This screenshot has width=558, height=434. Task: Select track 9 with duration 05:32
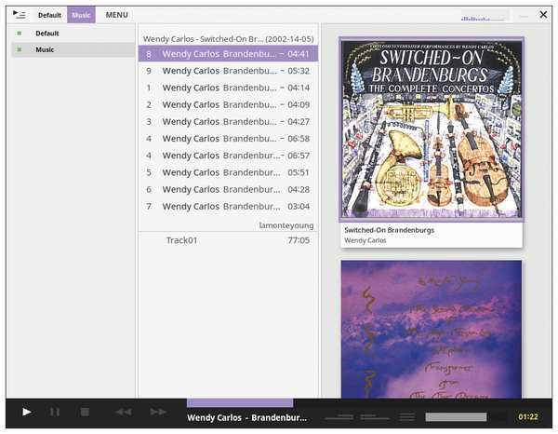click(x=228, y=71)
